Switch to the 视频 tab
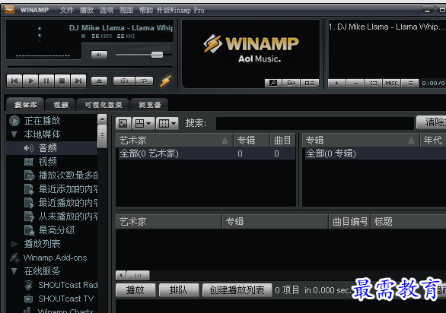Image resolution: width=446 pixels, height=313 pixels. (x=61, y=105)
